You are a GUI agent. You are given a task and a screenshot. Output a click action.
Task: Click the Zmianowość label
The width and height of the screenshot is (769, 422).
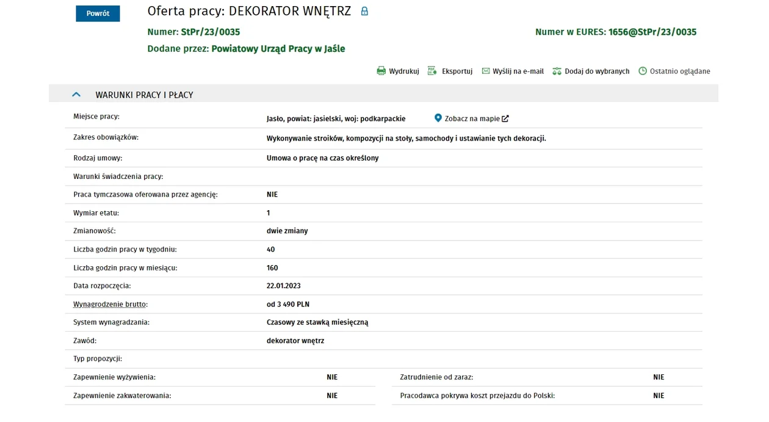coord(95,231)
